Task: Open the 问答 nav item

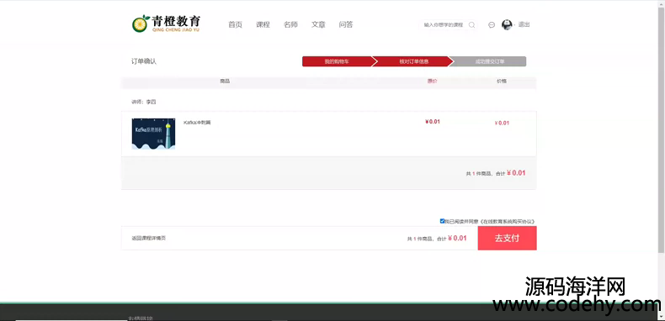Action: [x=346, y=24]
